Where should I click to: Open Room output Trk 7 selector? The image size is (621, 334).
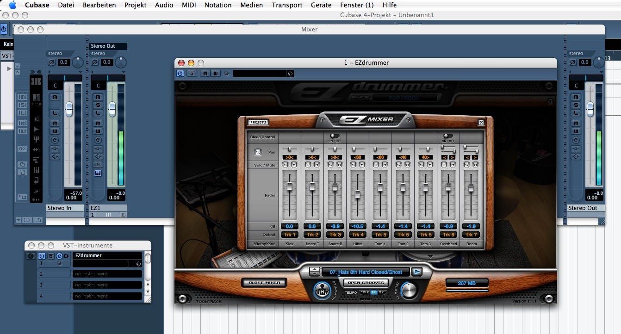click(471, 235)
